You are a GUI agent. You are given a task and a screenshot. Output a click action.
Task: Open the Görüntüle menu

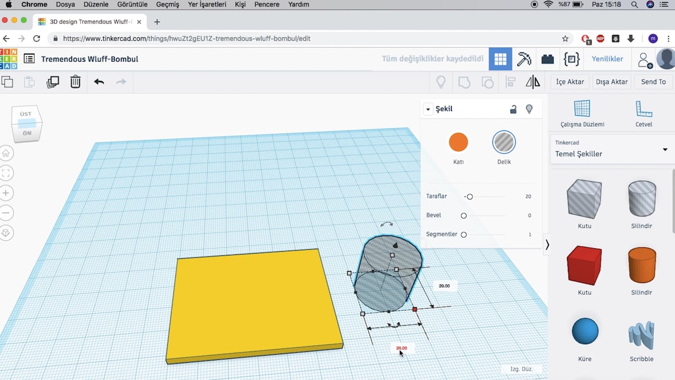132,4
